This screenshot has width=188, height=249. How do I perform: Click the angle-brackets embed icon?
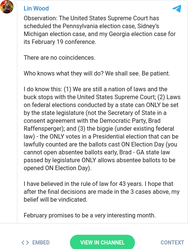pyautogui.click(x=25, y=243)
